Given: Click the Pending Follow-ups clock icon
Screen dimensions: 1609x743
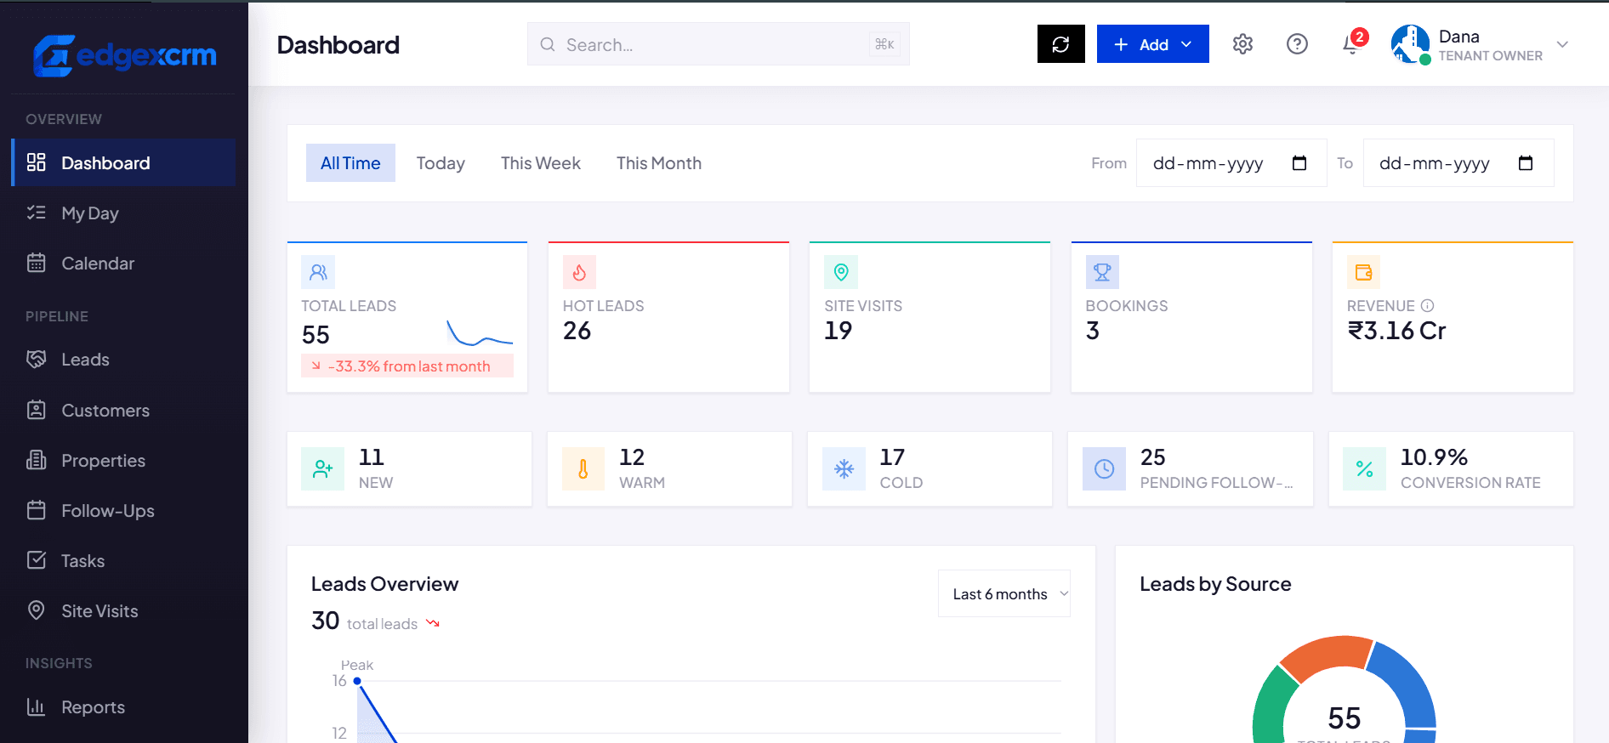Looking at the screenshot, I should click(x=1104, y=468).
